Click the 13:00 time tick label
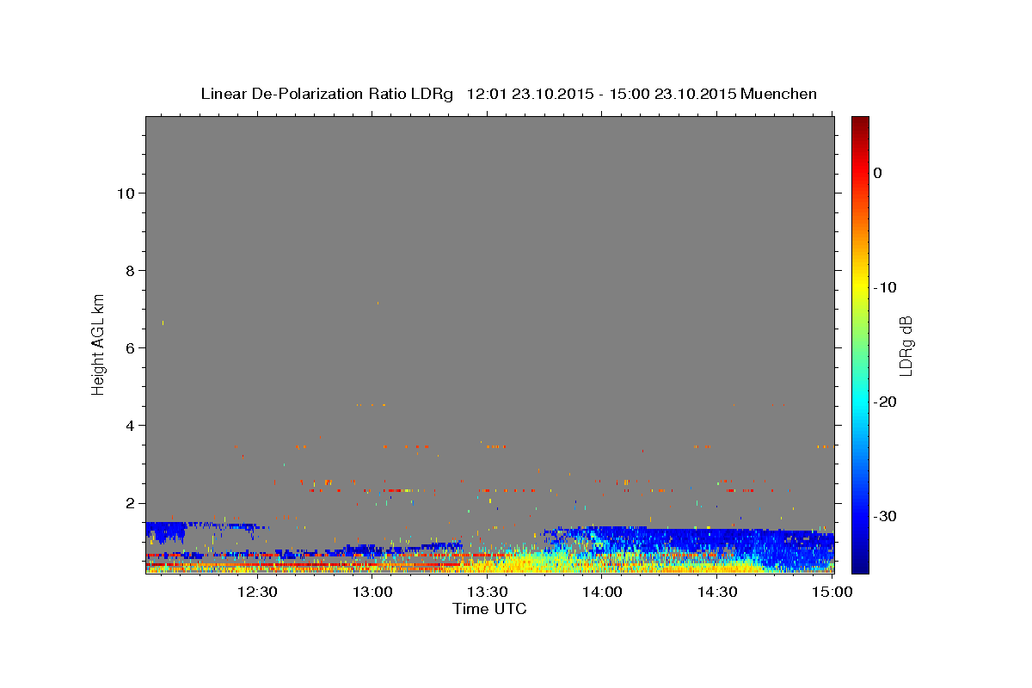The height and width of the screenshot is (688, 1032). click(x=372, y=592)
